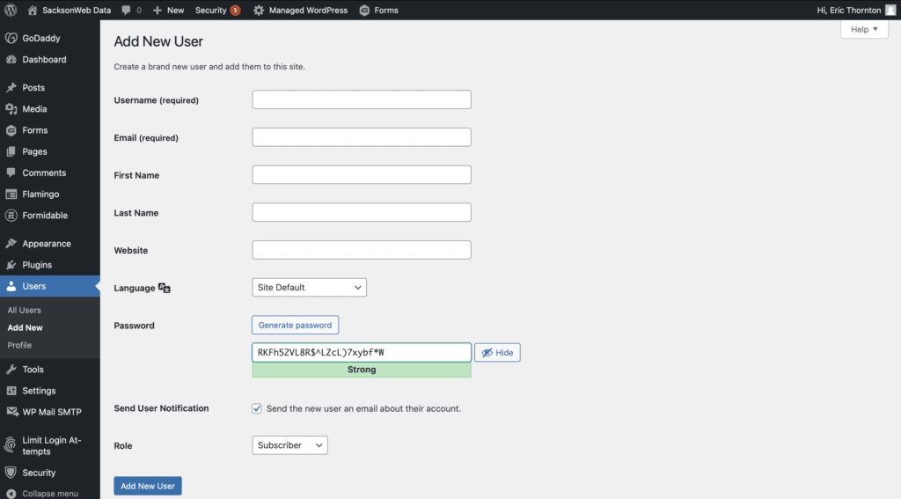Click the Flamingo sidebar icon
Screen dimensions: 901x499
click(x=11, y=194)
